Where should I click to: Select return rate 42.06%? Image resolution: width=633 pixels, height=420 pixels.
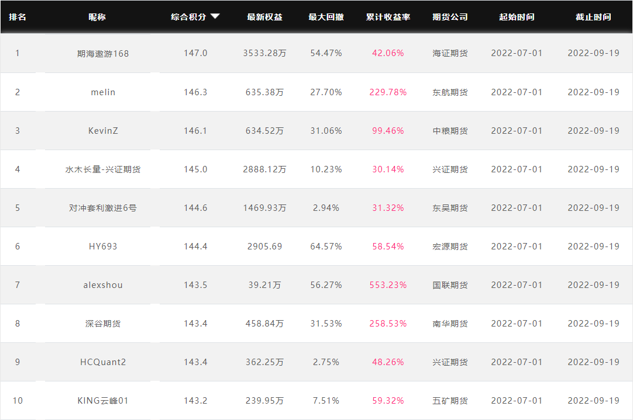click(x=388, y=53)
